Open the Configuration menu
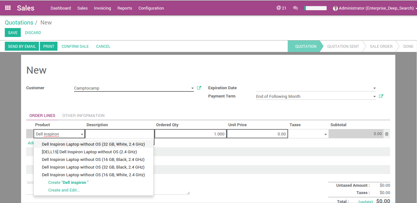This screenshot has width=417, height=203. pos(151,8)
